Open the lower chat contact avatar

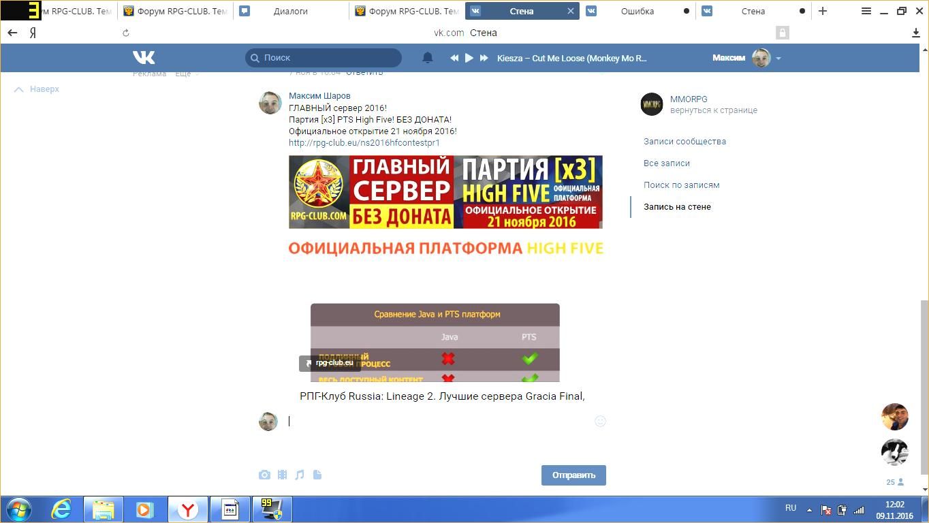(895, 452)
